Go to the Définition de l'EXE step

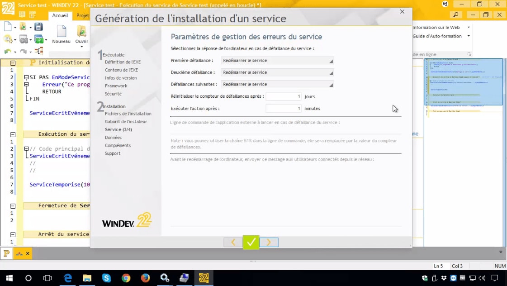pyautogui.click(x=123, y=62)
